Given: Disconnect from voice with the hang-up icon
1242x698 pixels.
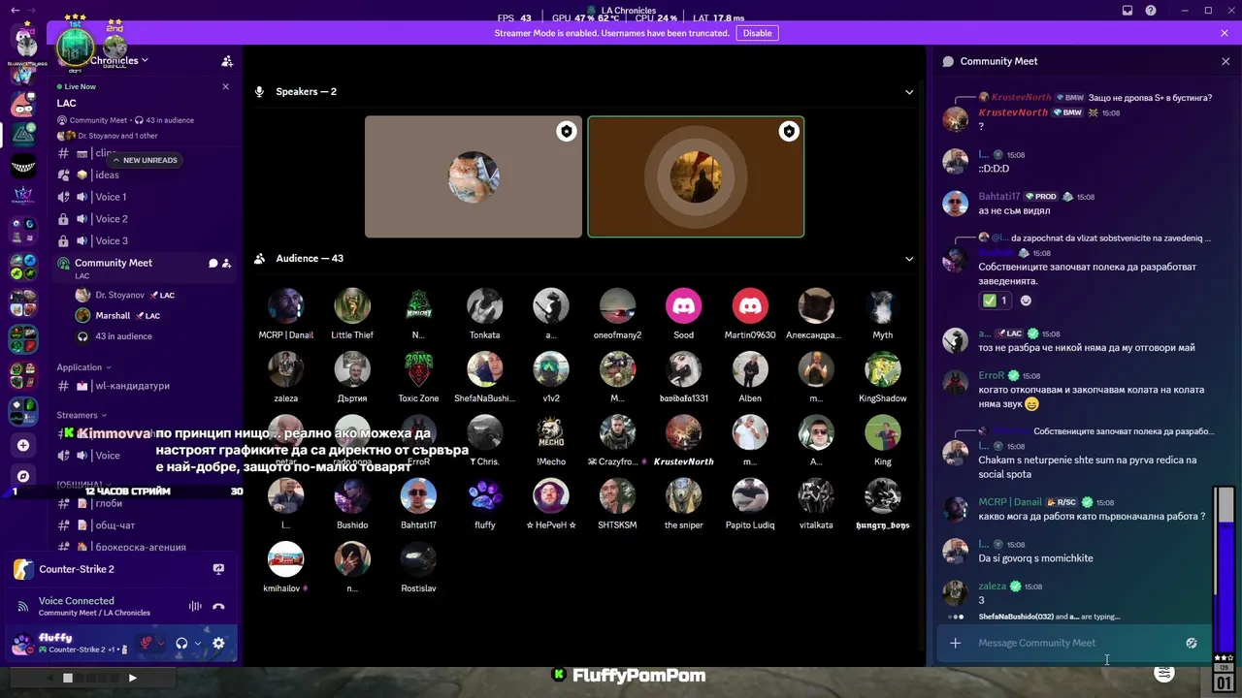Looking at the screenshot, I should 218,607.
